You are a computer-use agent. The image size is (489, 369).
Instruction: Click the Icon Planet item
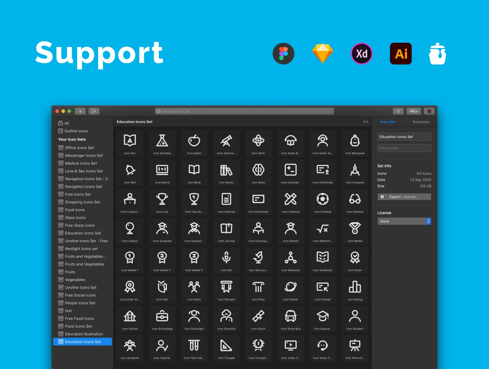(x=291, y=290)
